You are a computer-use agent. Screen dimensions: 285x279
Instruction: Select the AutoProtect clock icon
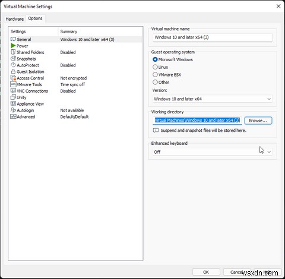(13, 65)
